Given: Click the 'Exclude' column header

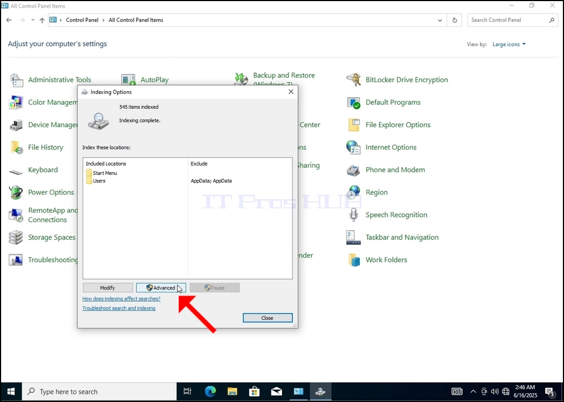Looking at the screenshot, I should pos(199,163).
